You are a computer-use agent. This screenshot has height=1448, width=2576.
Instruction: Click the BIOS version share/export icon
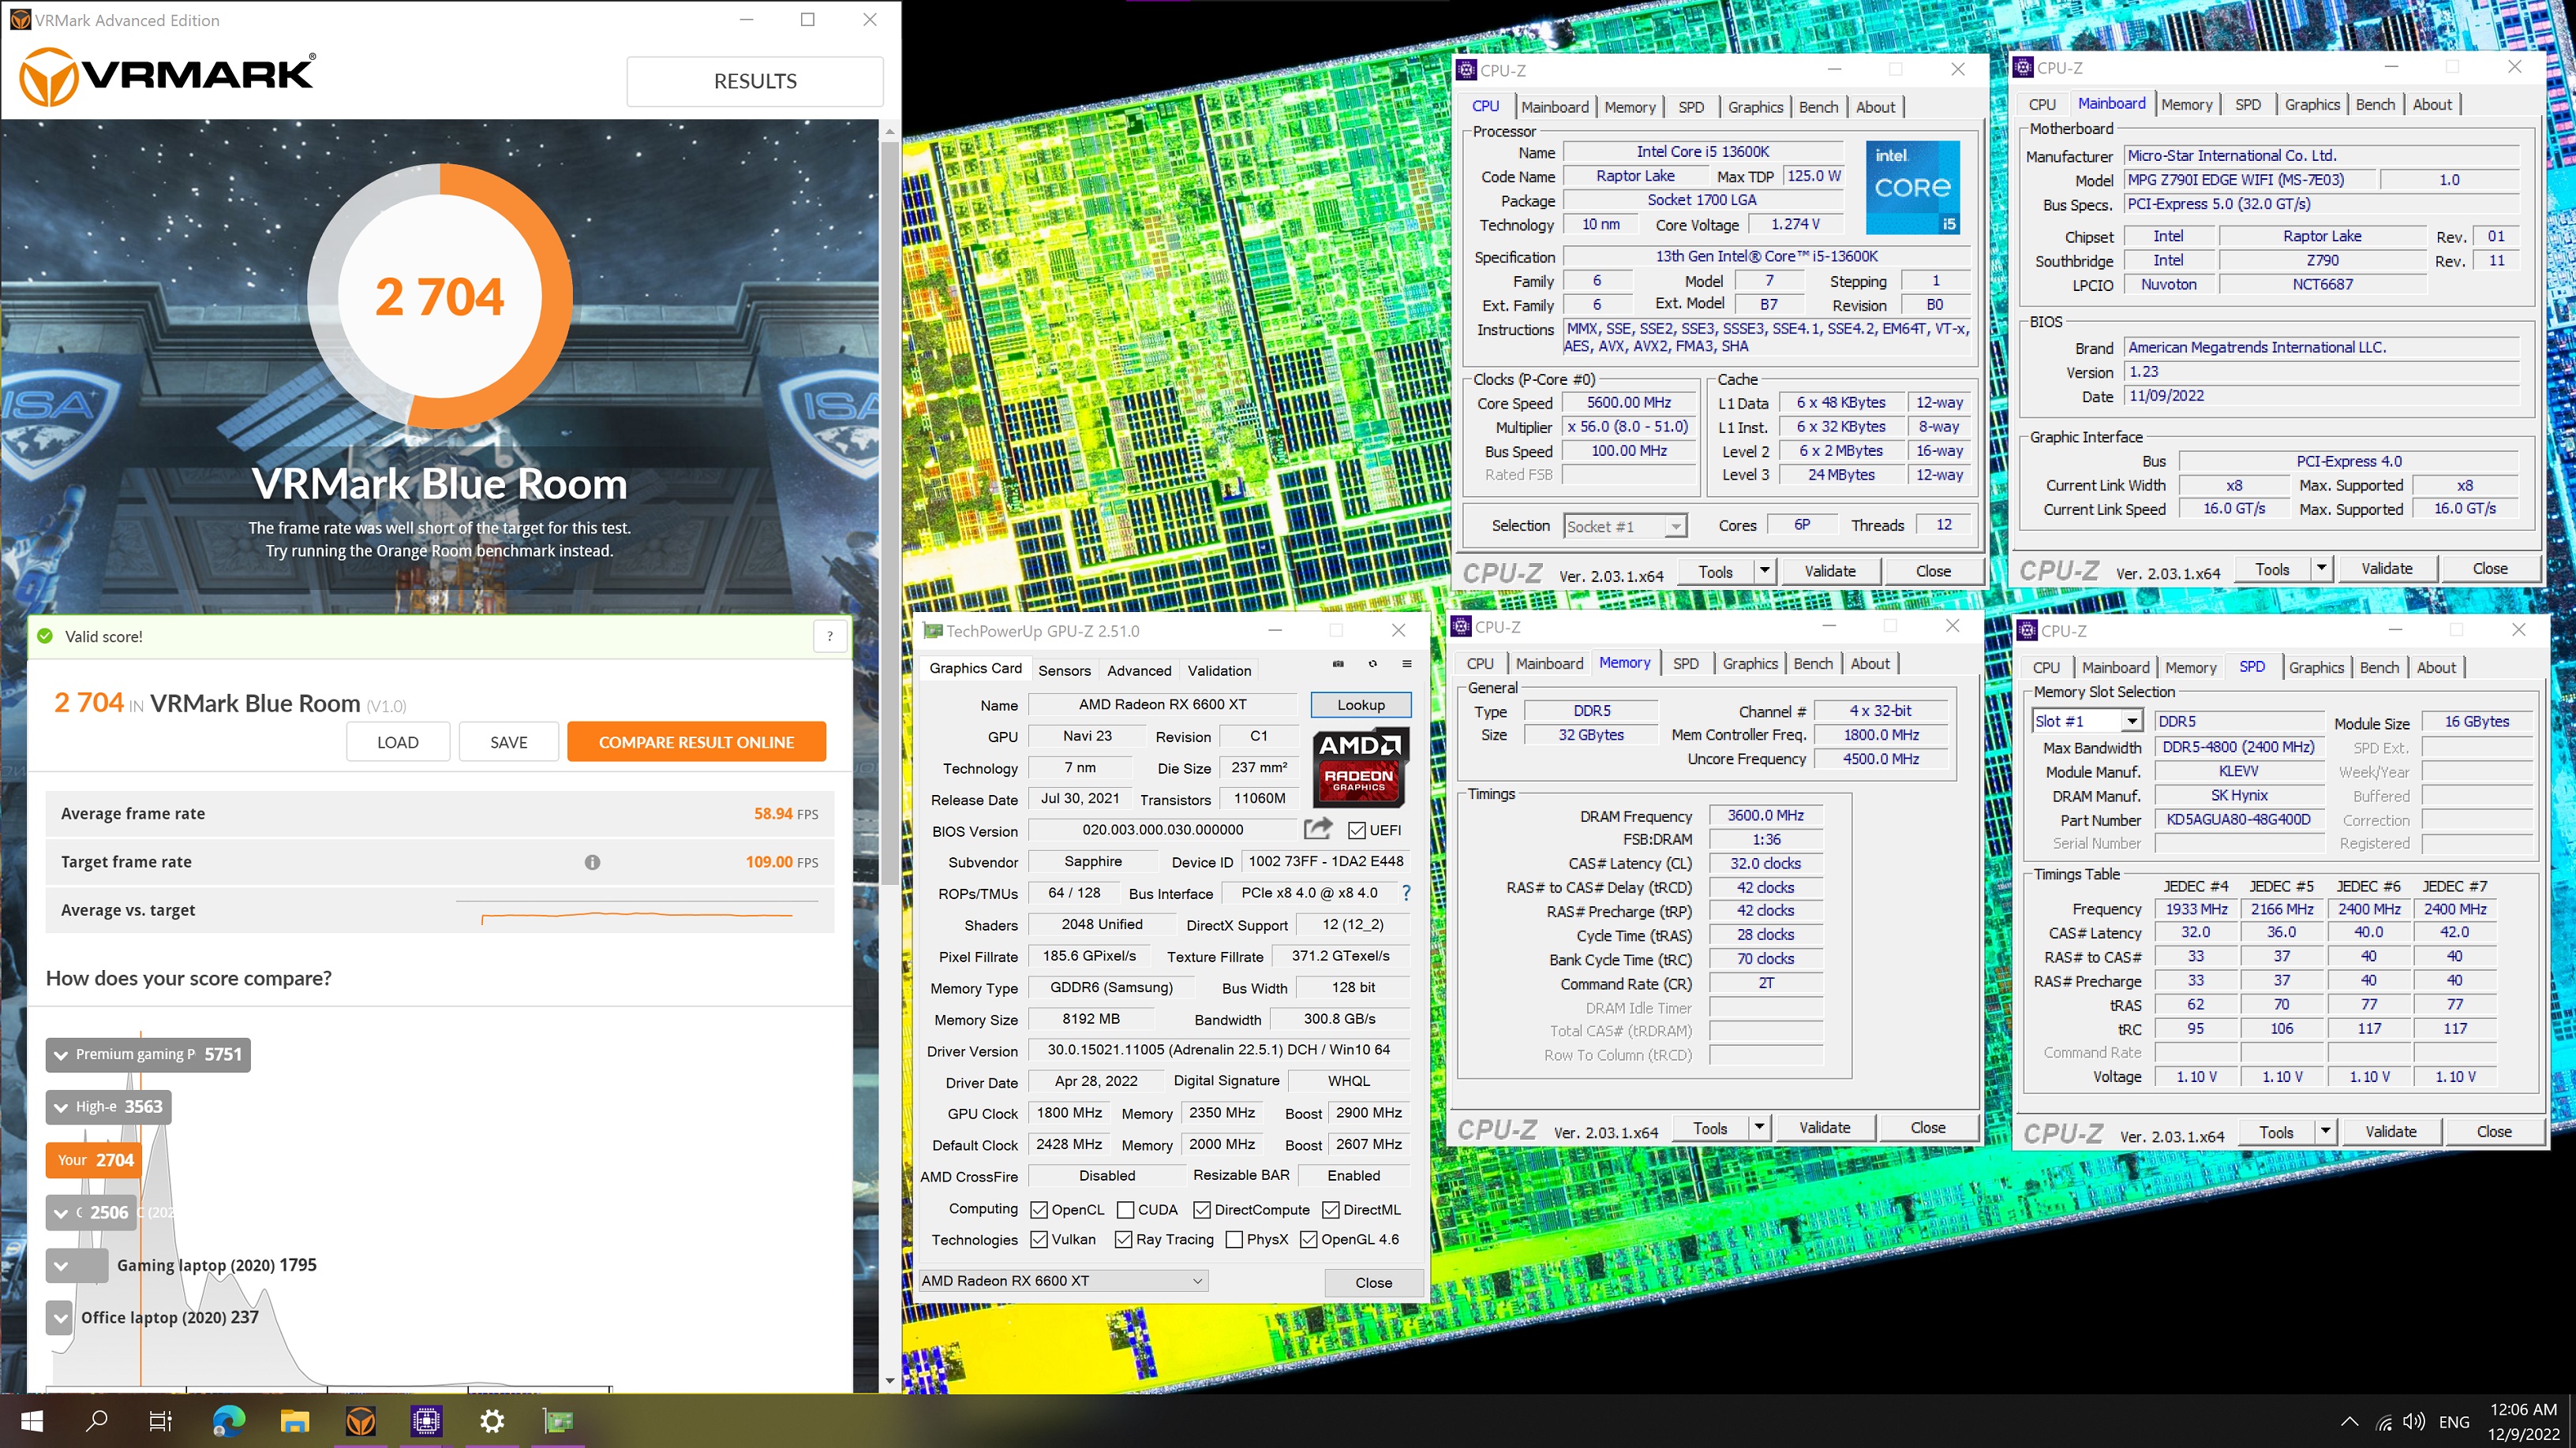[1318, 828]
